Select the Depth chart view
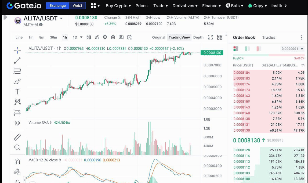The image size is (308, 183). (198, 37)
